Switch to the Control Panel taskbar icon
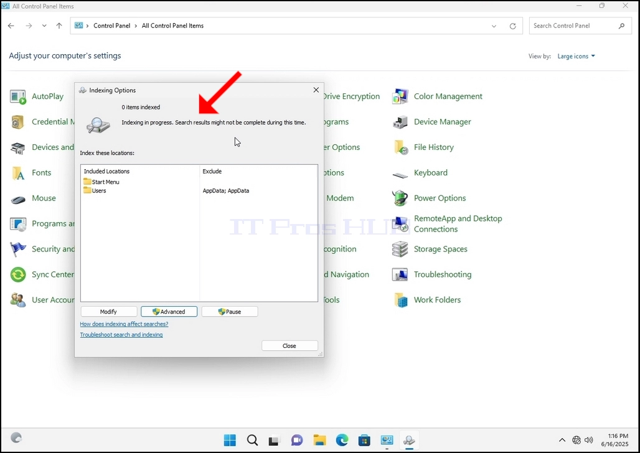640x453 pixels. (x=387, y=441)
